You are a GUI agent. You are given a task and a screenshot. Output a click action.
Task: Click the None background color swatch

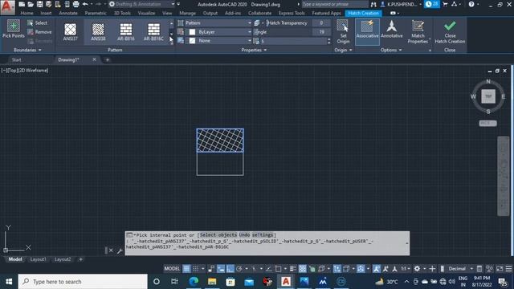point(193,41)
